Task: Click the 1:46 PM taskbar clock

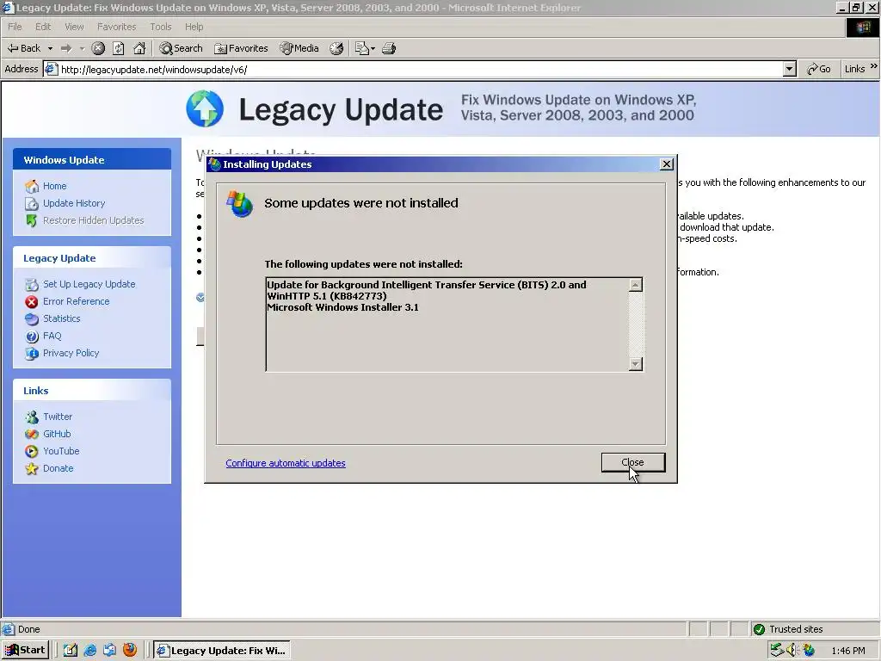Action: pos(848,651)
